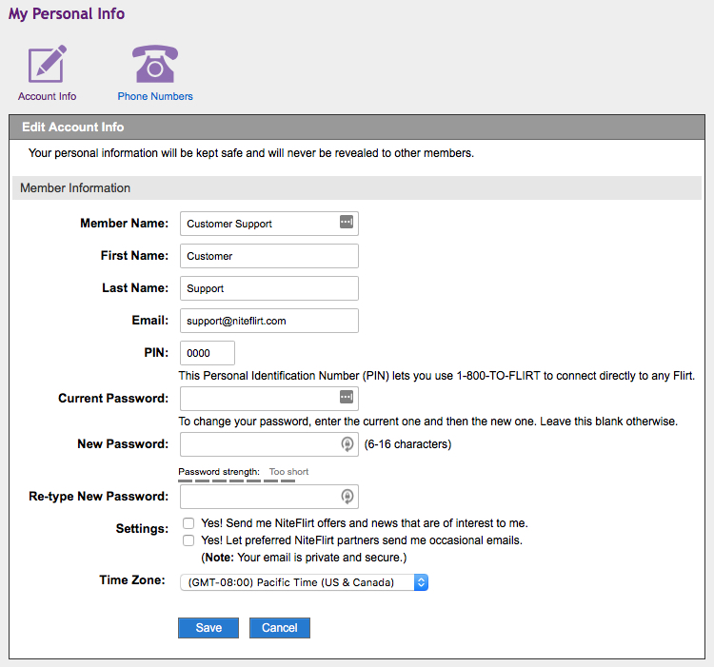Click the key icon in Re-type New Password field
This screenshot has width=714, height=667.
[x=347, y=497]
